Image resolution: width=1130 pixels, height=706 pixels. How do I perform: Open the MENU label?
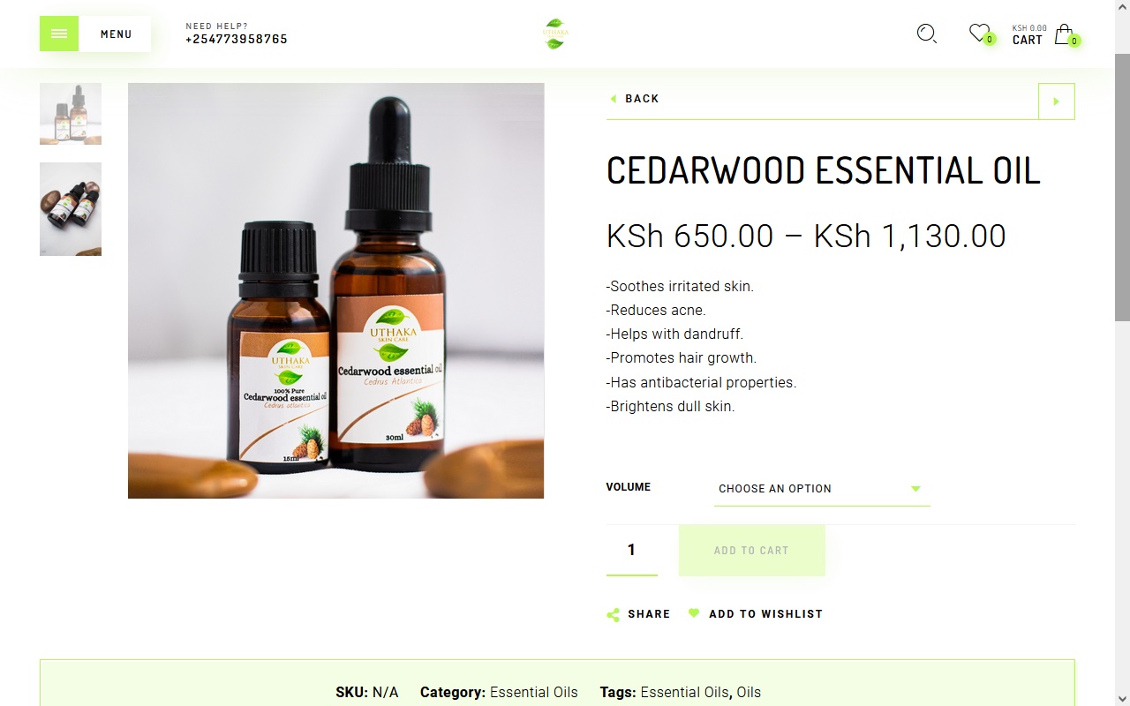(116, 34)
